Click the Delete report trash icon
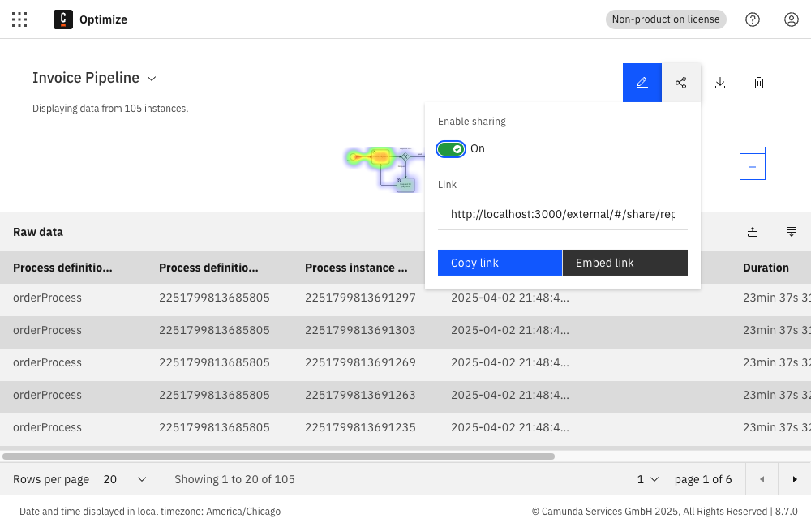Screen dimensions: 811x527 pos(759,82)
